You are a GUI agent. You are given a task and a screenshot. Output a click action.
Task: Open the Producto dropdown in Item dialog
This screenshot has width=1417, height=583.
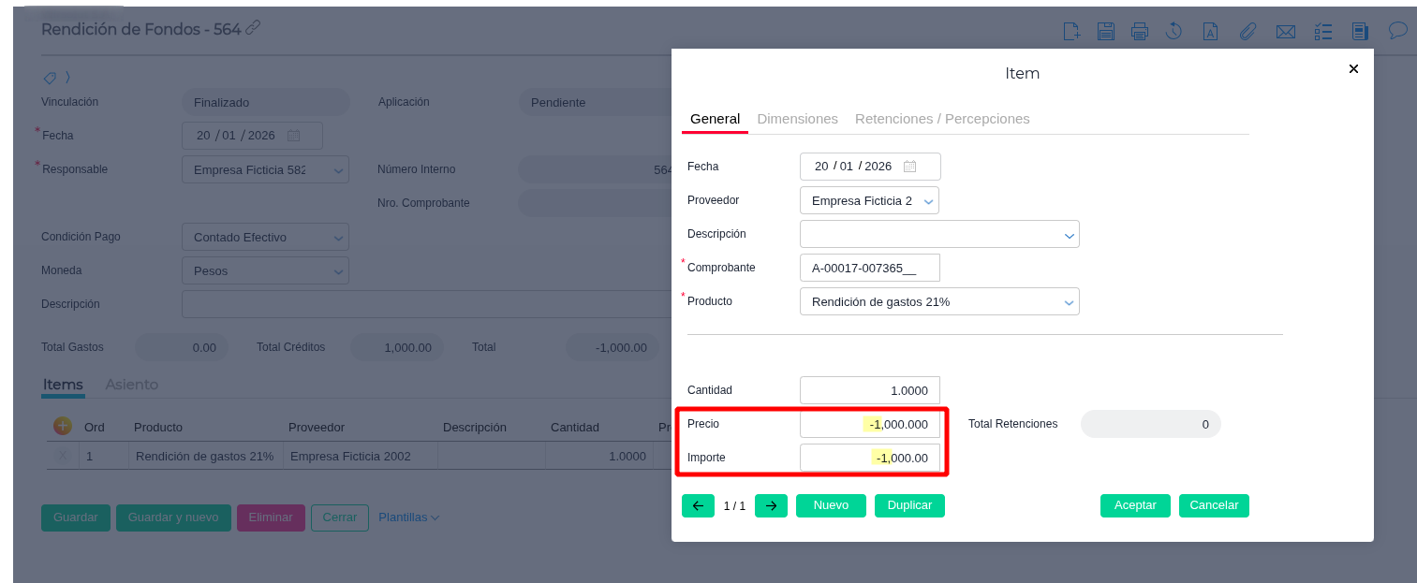point(1069,302)
